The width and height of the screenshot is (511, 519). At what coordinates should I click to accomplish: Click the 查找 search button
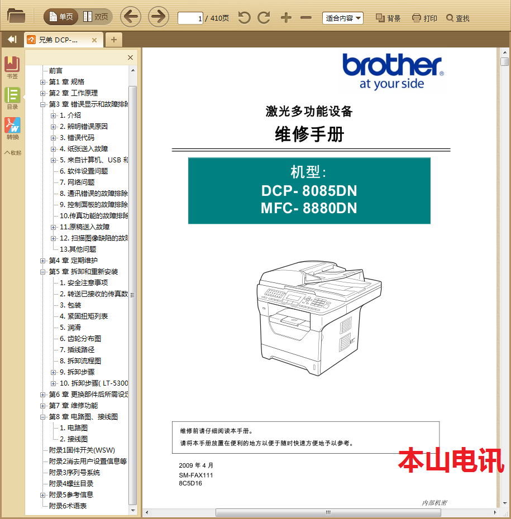(458, 18)
